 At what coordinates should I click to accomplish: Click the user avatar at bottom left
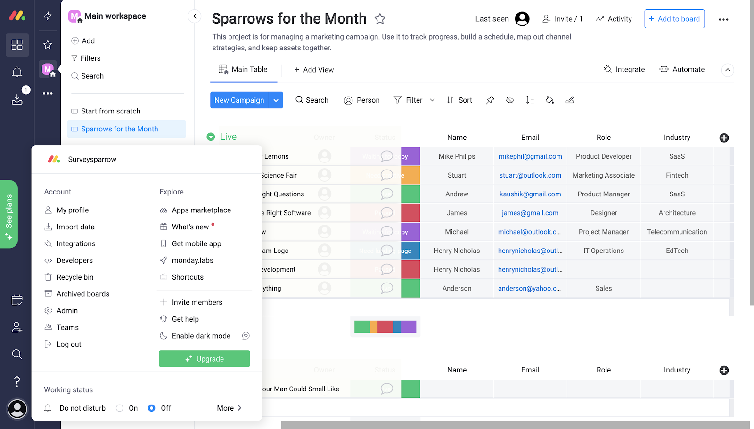17,409
